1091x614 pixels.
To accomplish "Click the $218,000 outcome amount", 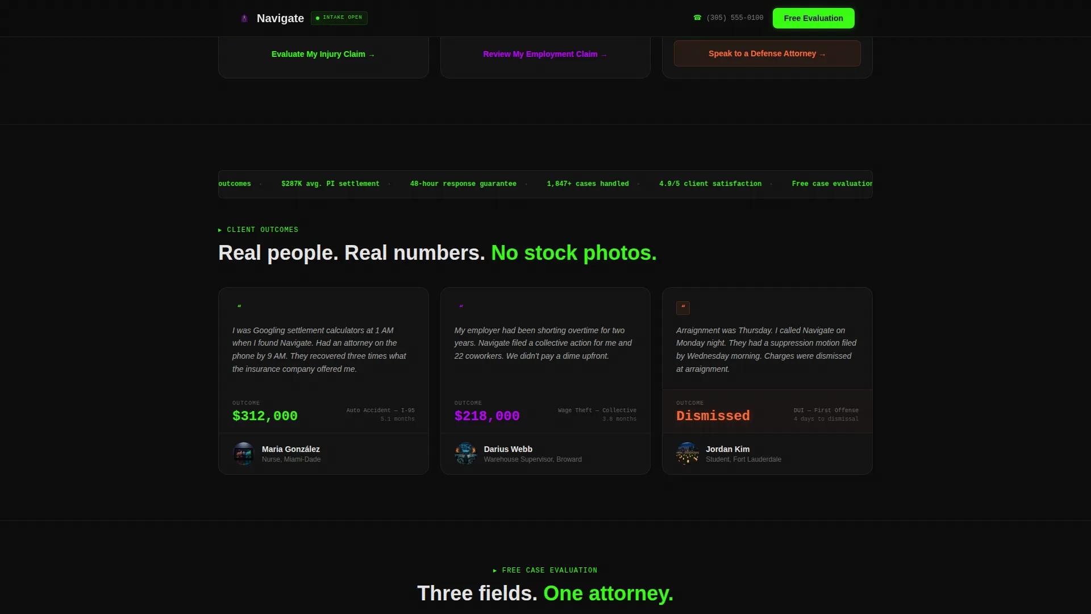I will (487, 416).
